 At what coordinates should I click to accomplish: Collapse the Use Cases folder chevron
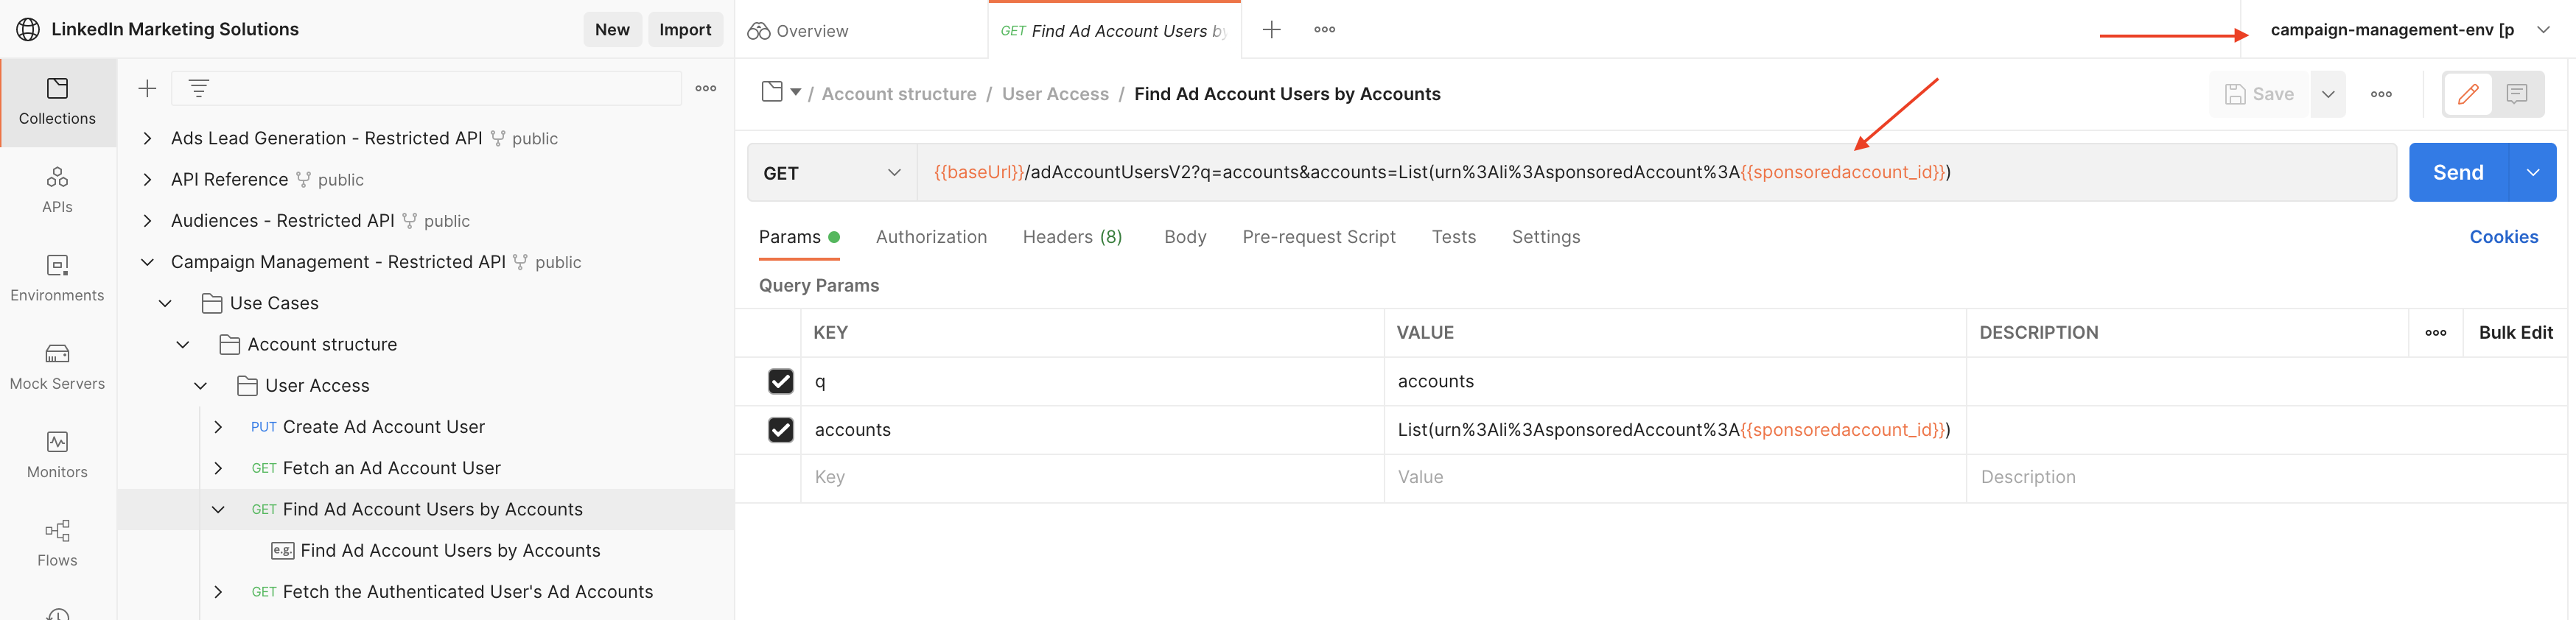click(165, 303)
